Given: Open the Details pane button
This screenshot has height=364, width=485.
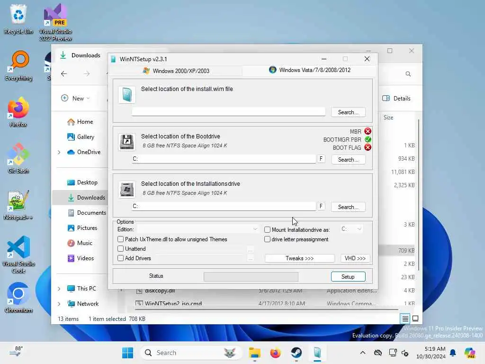Looking at the screenshot, I should (396, 99).
